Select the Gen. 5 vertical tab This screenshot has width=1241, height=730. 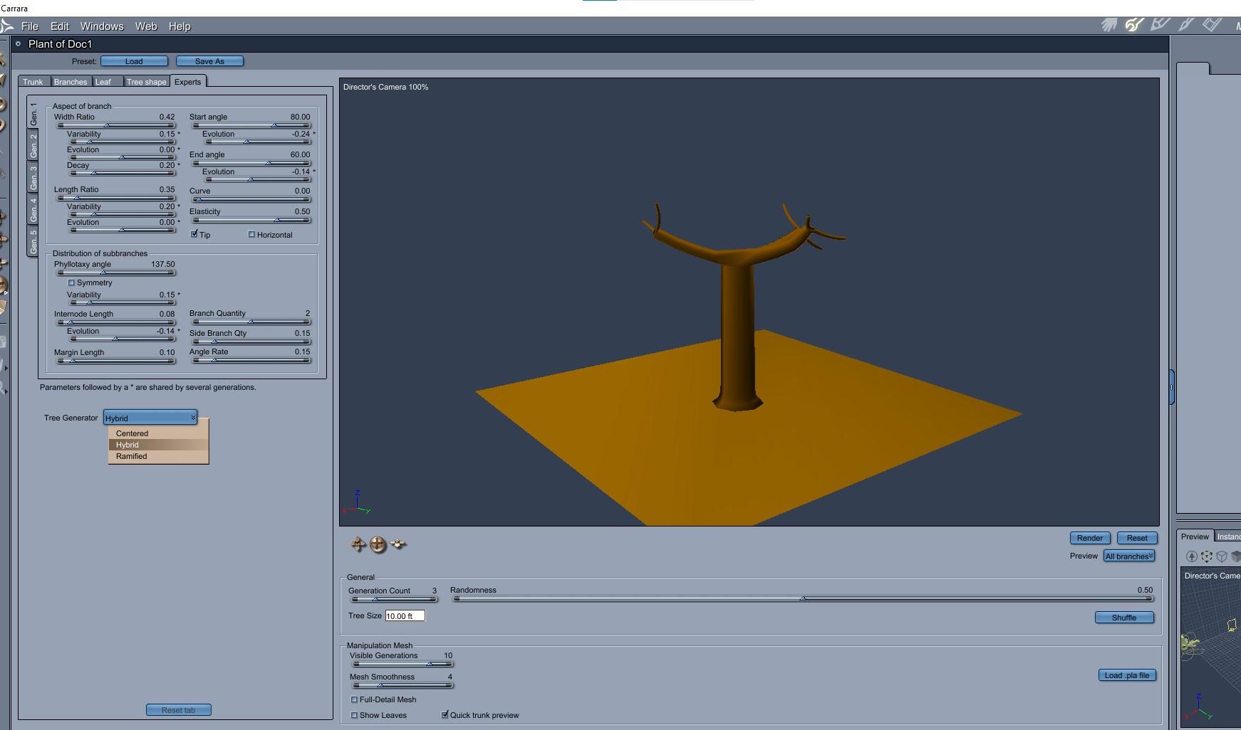click(33, 242)
